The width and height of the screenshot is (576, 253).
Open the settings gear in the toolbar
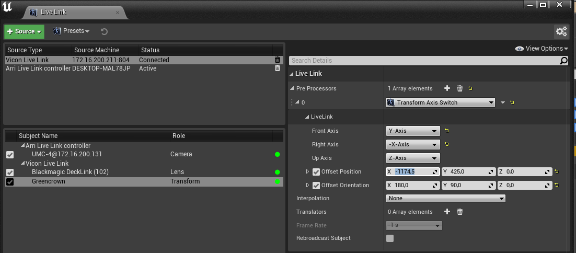561,31
